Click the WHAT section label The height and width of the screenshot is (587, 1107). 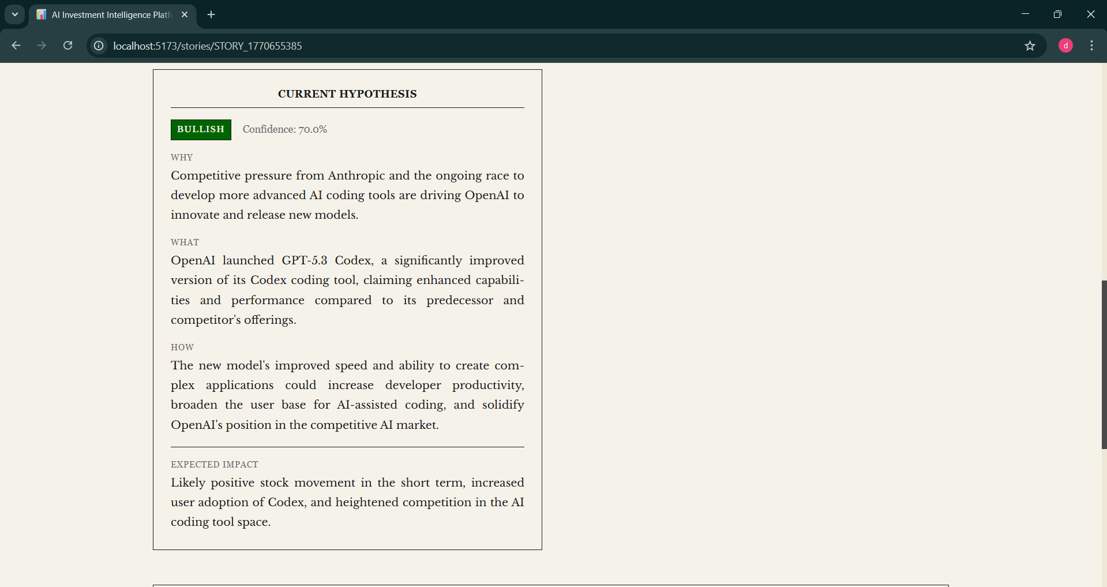point(185,242)
